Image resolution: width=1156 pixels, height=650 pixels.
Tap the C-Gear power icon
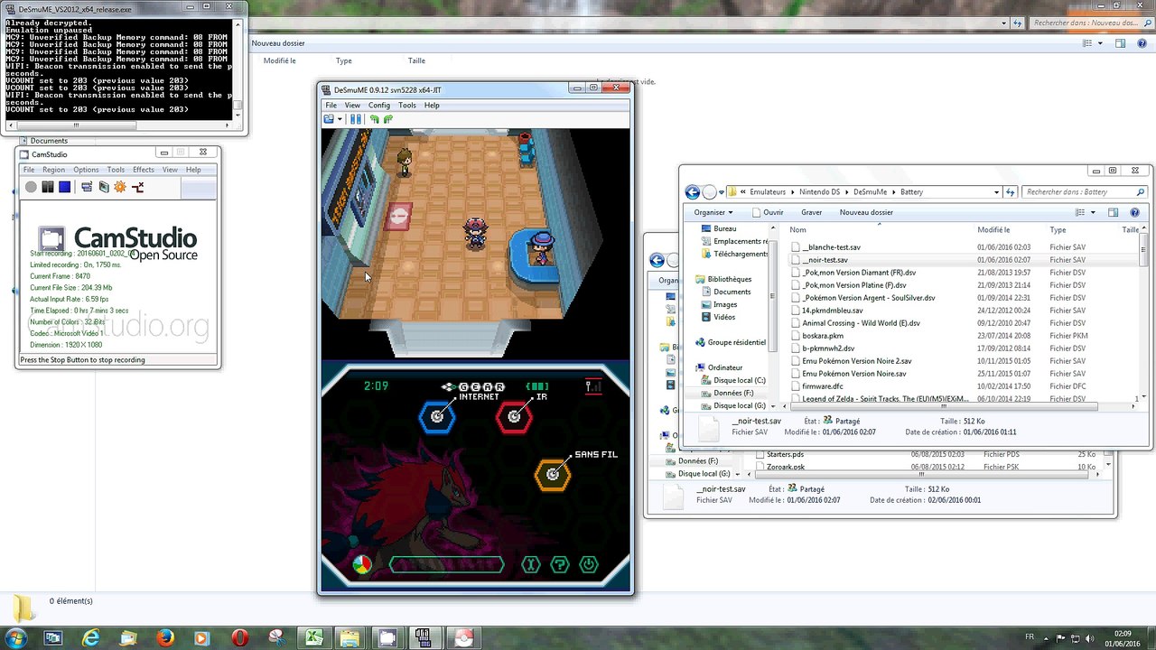589,565
